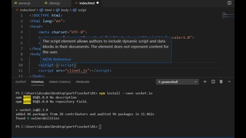Open the powershell terminal selector dropdown
246x138 pixels.
pos(177,82)
